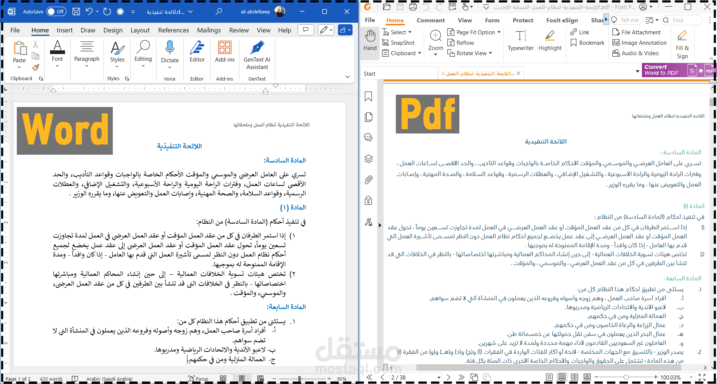Image resolution: width=717 pixels, height=384 pixels.
Task: Undo last action in Word
Action: [89, 12]
